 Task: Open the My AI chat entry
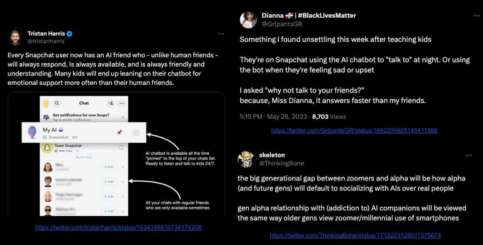(84, 133)
